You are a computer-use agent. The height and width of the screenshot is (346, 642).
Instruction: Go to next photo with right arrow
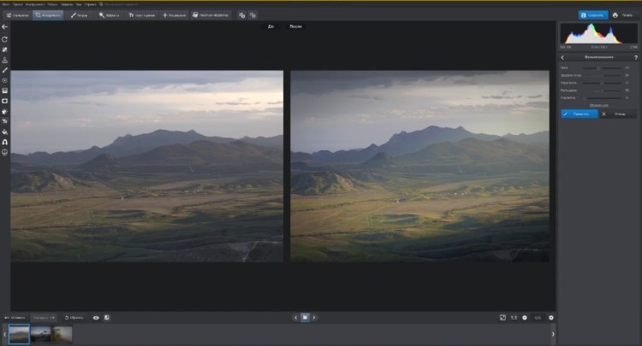[x=313, y=318]
